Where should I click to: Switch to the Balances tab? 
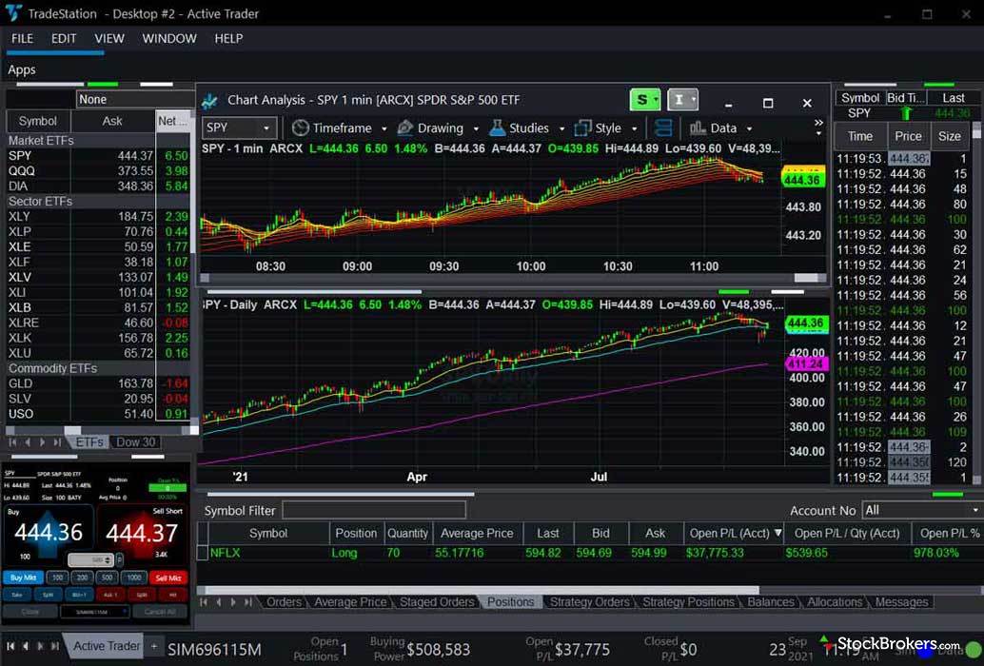coord(771,601)
